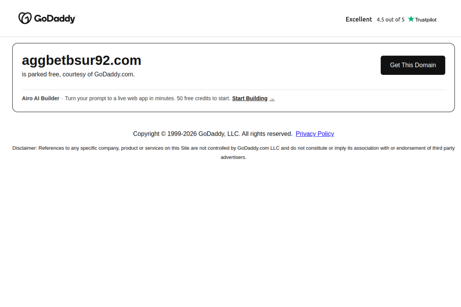Viewport: 461px width, 307px height.
Task: Click the copyright symbol in footer
Action: point(164,134)
